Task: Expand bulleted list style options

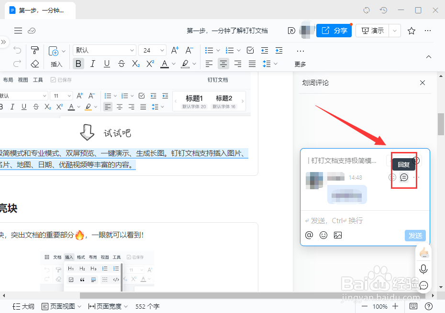Action: [x=218, y=51]
